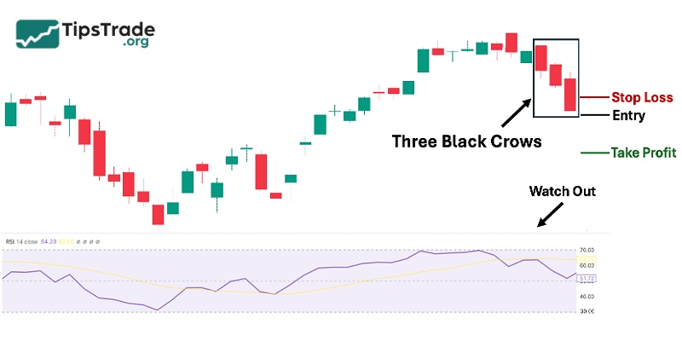Select the small green doji cross candle
This screenshot has width=682, height=341.
pos(335,110)
